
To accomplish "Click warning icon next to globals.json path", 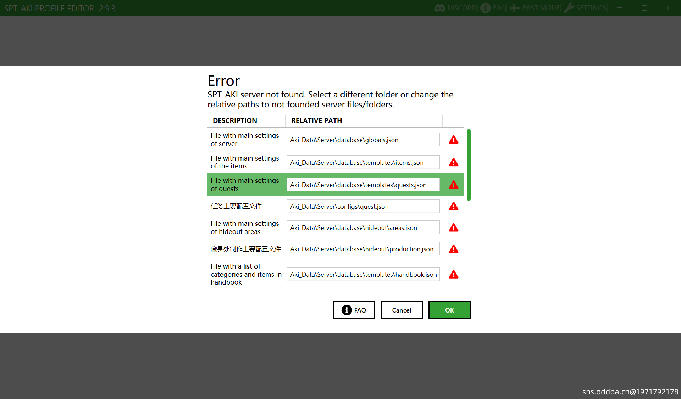I will 453,140.
